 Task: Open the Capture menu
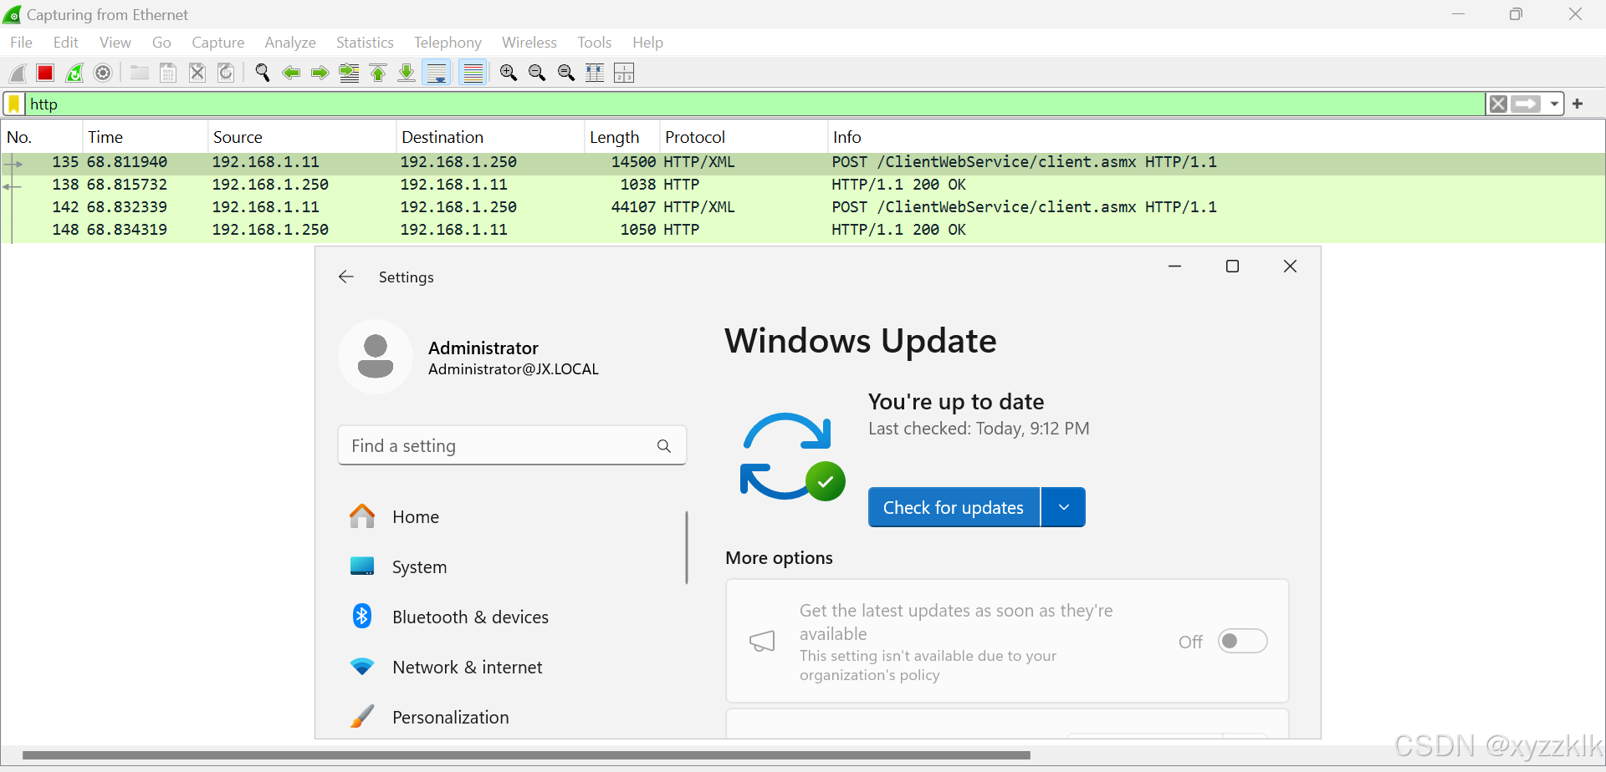[217, 43]
